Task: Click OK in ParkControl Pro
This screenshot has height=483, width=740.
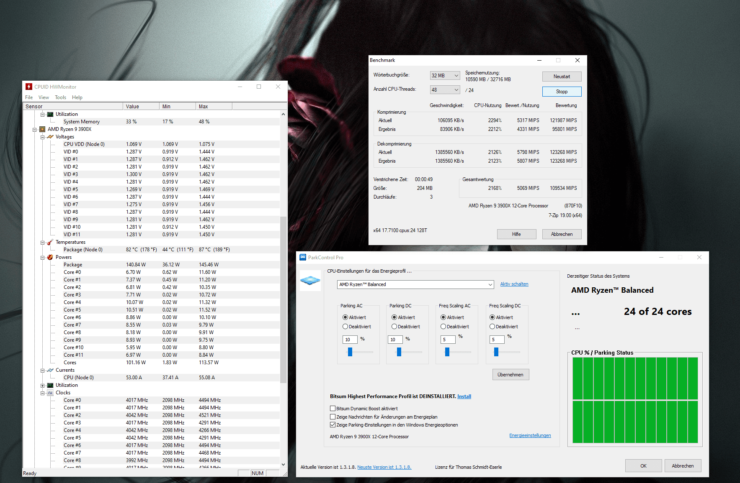Action: point(643,466)
